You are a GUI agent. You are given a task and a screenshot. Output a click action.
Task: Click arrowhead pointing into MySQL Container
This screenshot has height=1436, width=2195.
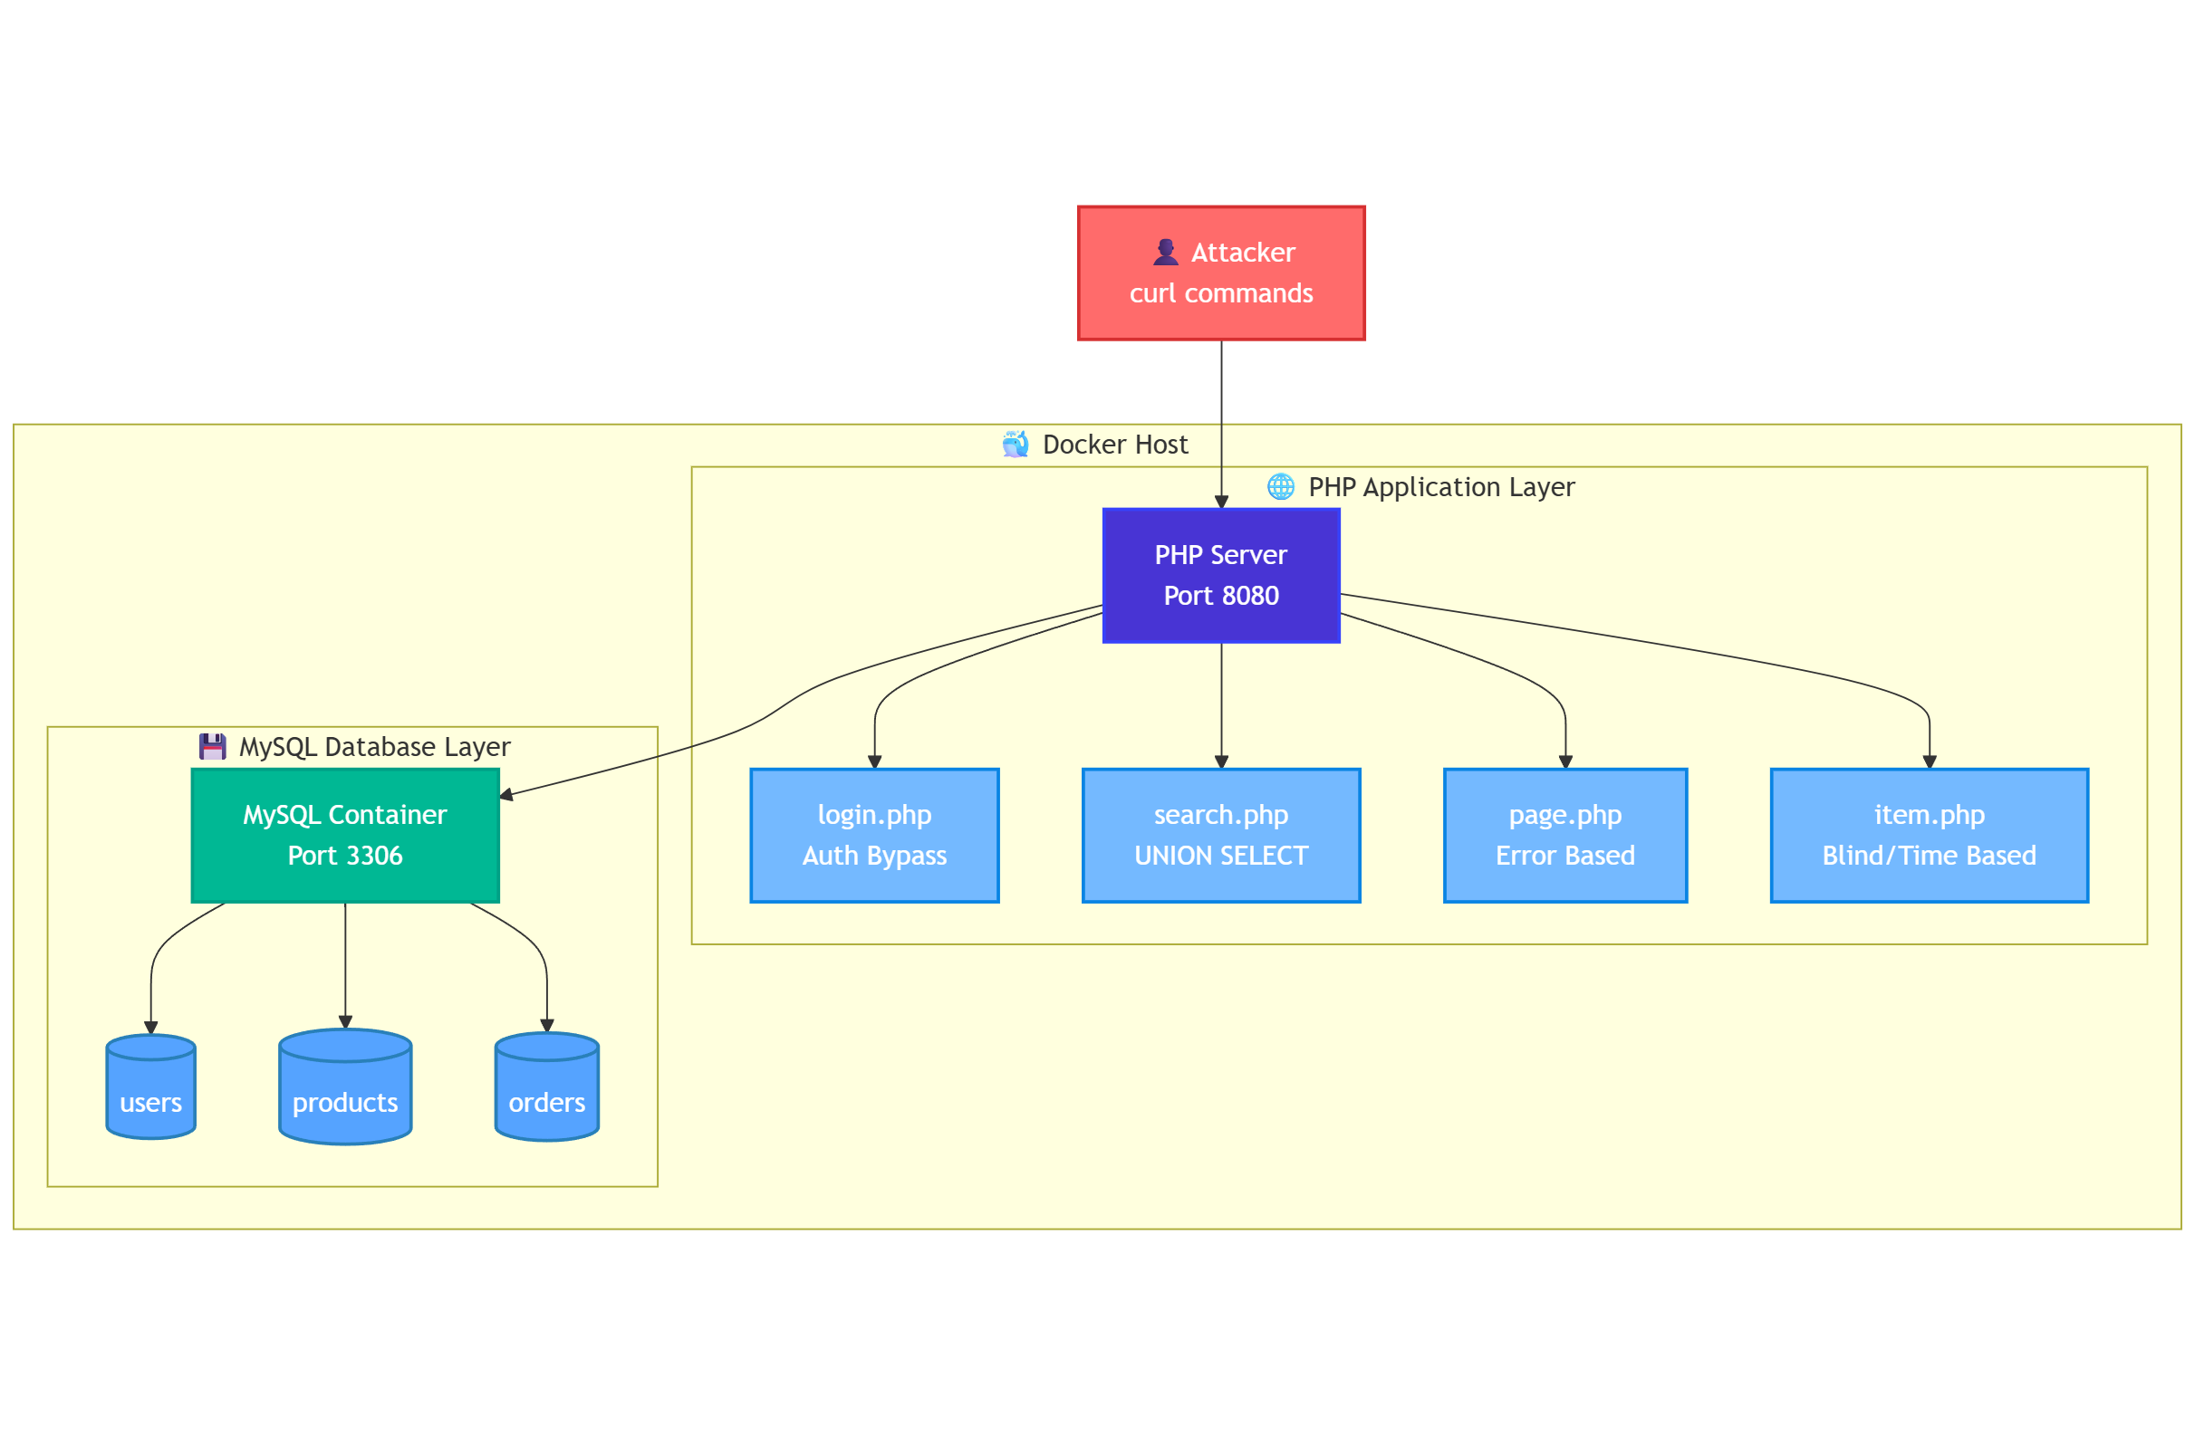click(x=506, y=794)
